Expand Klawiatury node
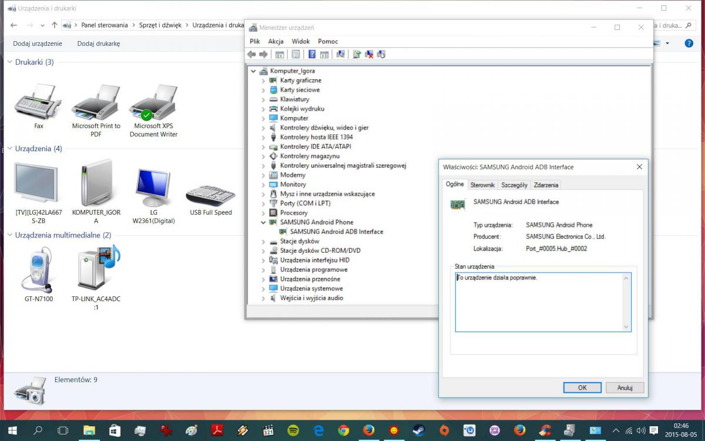 [263, 99]
